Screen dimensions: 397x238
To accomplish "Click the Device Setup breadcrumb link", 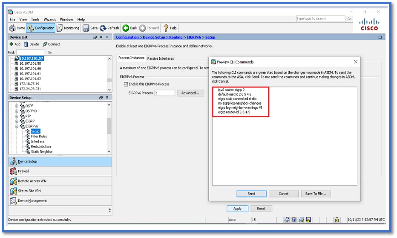I will (x=154, y=37).
